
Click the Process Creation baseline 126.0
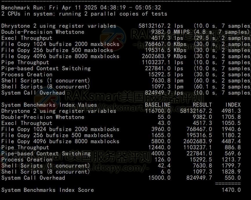162,159
